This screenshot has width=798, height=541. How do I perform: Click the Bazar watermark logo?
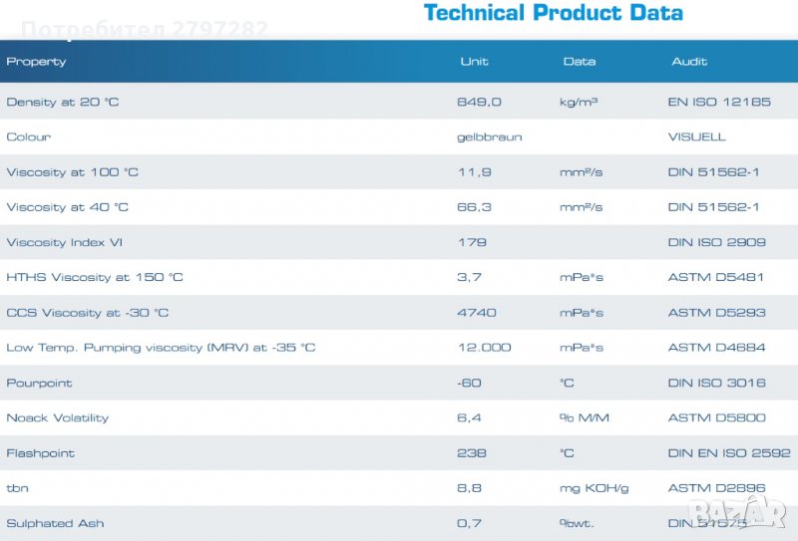pyautogui.click(x=750, y=514)
